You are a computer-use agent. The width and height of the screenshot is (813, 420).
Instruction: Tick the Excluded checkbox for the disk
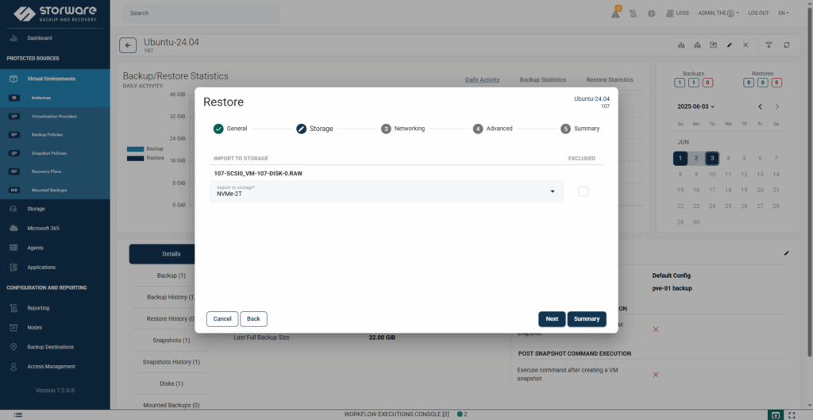click(x=584, y=191)
